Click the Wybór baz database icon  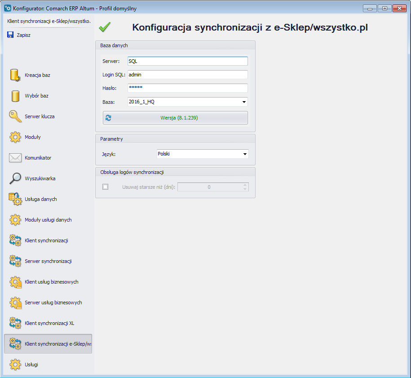(15, 96)
